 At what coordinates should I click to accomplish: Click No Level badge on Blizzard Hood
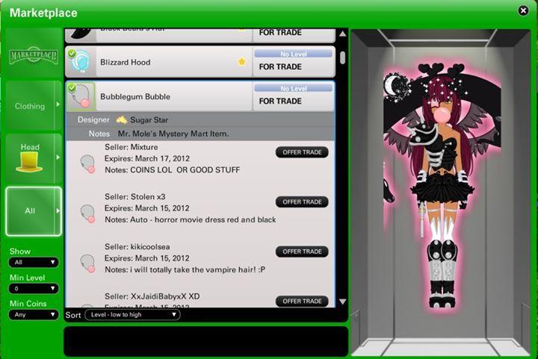coord(294,54)
